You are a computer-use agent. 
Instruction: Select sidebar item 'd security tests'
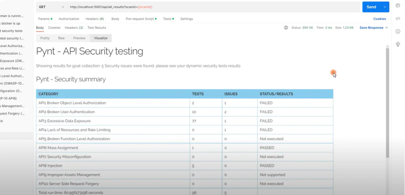[x=11, y=31]
